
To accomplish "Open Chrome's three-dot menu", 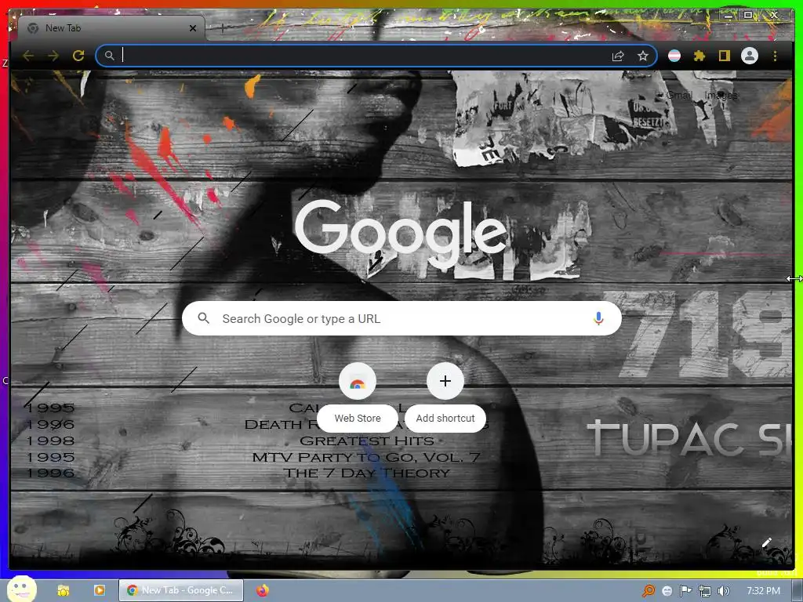I will [x=775, y=56].
